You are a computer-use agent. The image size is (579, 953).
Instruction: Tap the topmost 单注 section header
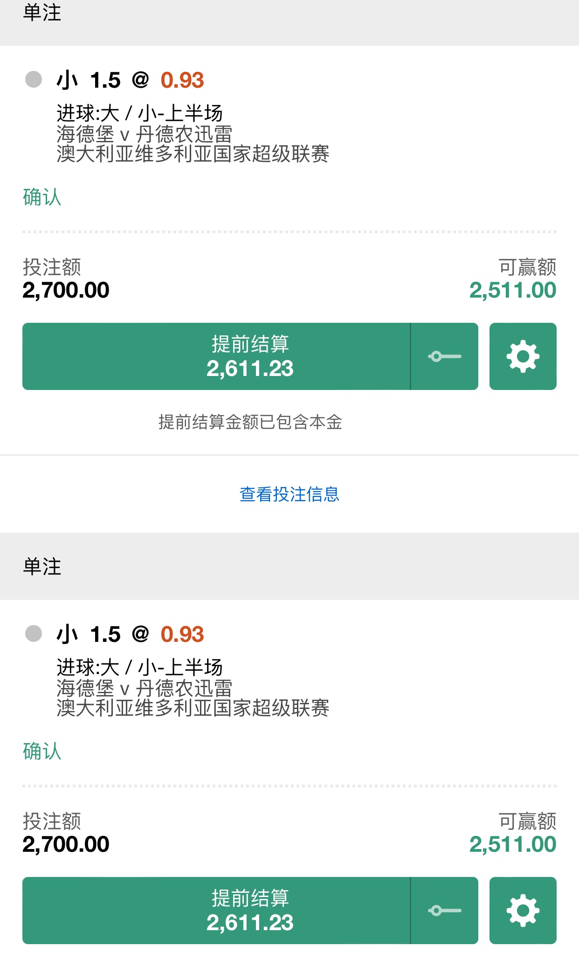click(42, 13)
